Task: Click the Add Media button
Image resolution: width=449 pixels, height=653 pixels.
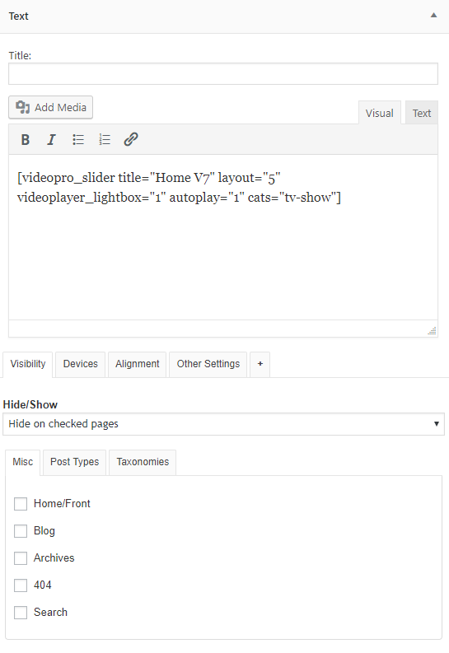Action: (51, 107)
